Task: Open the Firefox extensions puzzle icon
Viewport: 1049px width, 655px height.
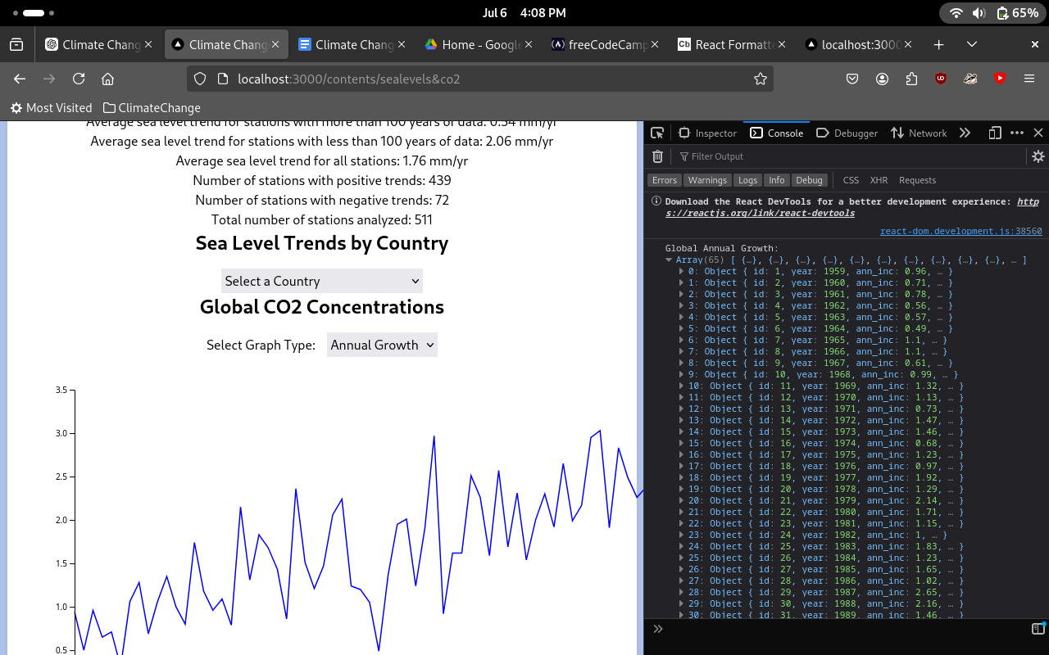Action: tap(911, 79)
